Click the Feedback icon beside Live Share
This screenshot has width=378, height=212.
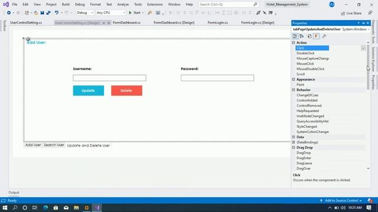[370, 13]
